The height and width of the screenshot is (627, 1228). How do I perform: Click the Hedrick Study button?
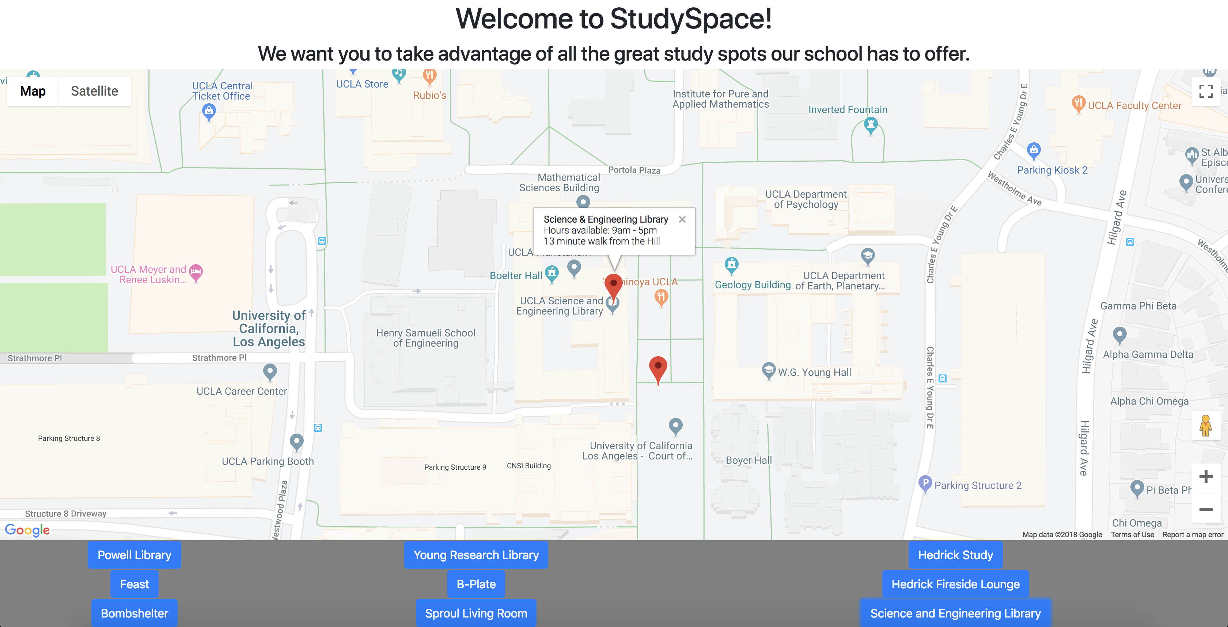tap(956, 555)
